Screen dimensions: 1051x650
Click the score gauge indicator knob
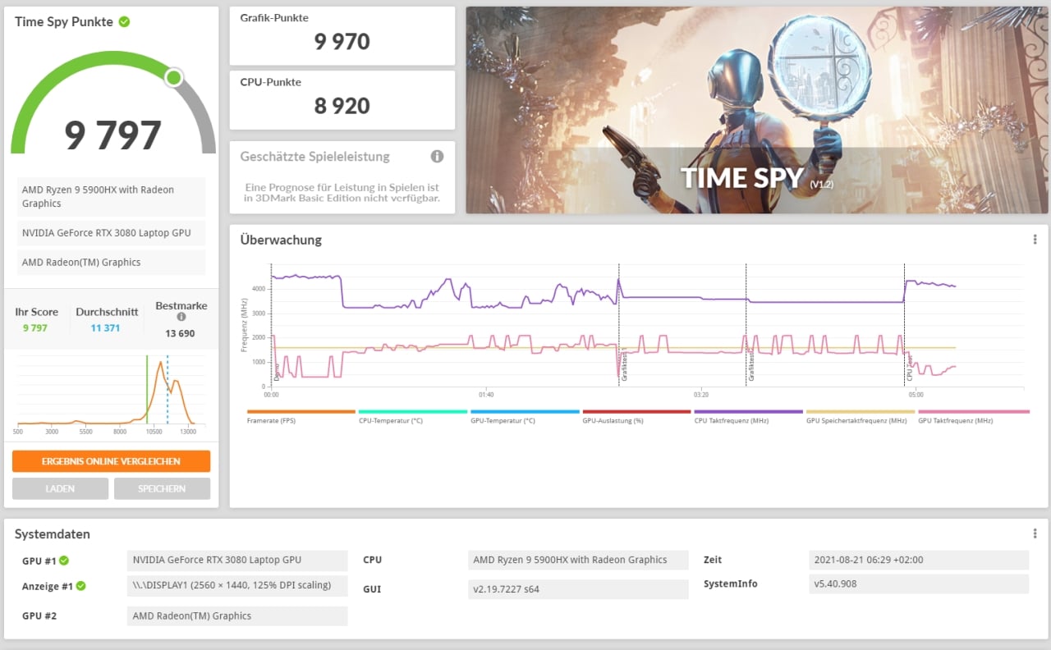(173, 78)
